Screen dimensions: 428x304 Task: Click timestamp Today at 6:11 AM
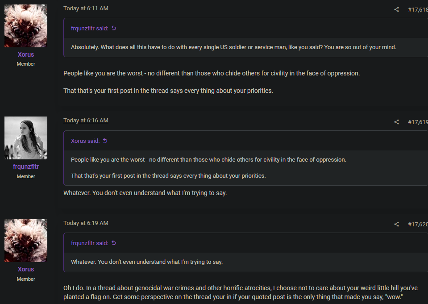86,8
